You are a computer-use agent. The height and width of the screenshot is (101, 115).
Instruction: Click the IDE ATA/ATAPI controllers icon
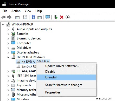13,71
